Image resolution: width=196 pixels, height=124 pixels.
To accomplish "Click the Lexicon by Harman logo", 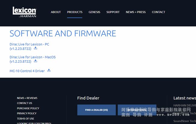I will [24, 12].
